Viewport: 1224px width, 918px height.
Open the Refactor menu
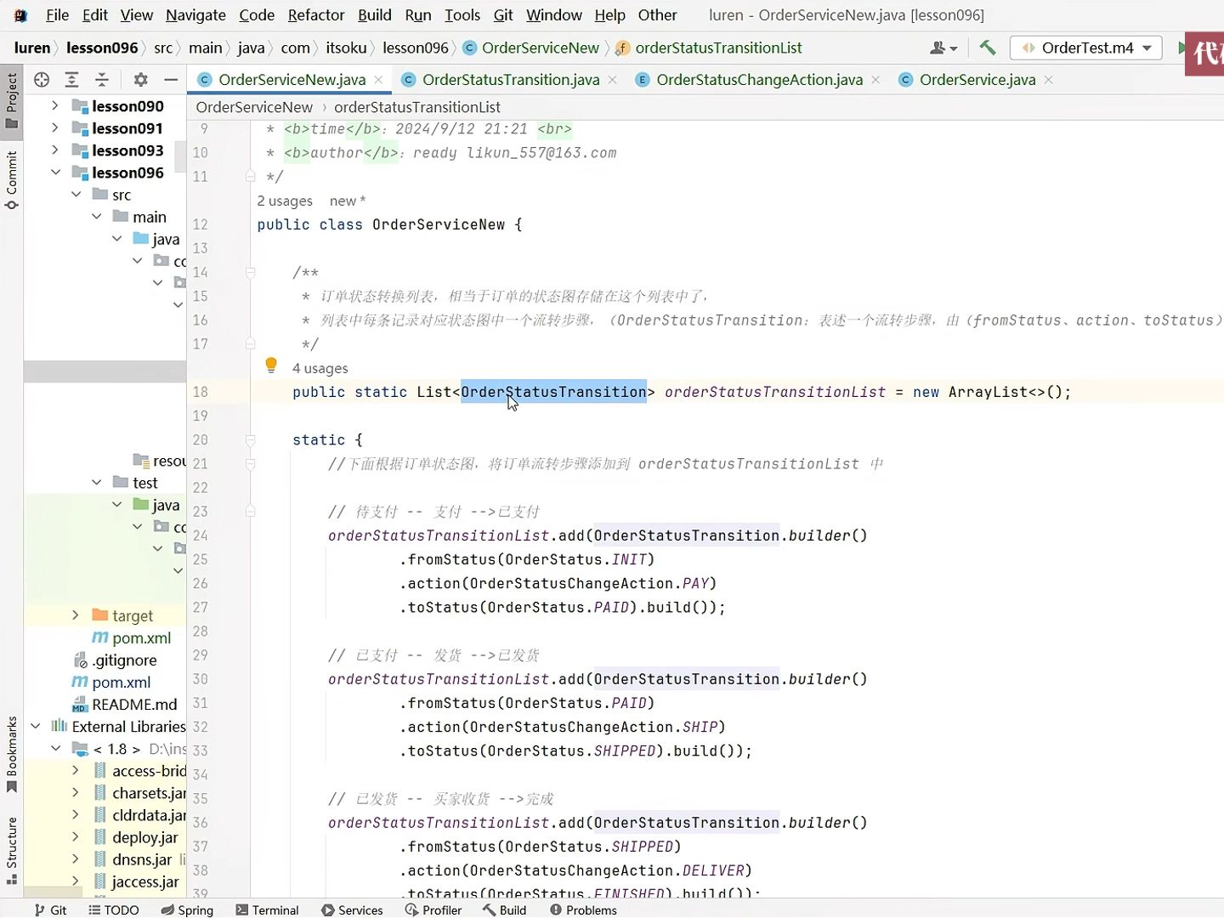315,14
